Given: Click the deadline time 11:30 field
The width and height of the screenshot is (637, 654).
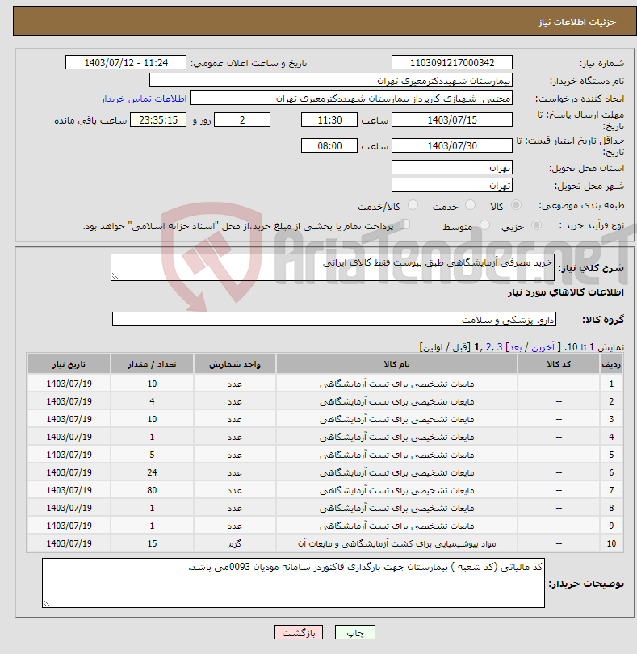Looking at the screenshot, I should [329, 119].
